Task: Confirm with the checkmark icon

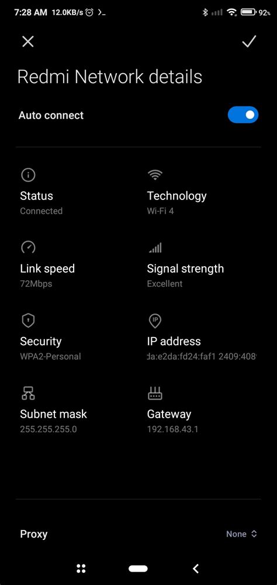Action: click(249, 42)
